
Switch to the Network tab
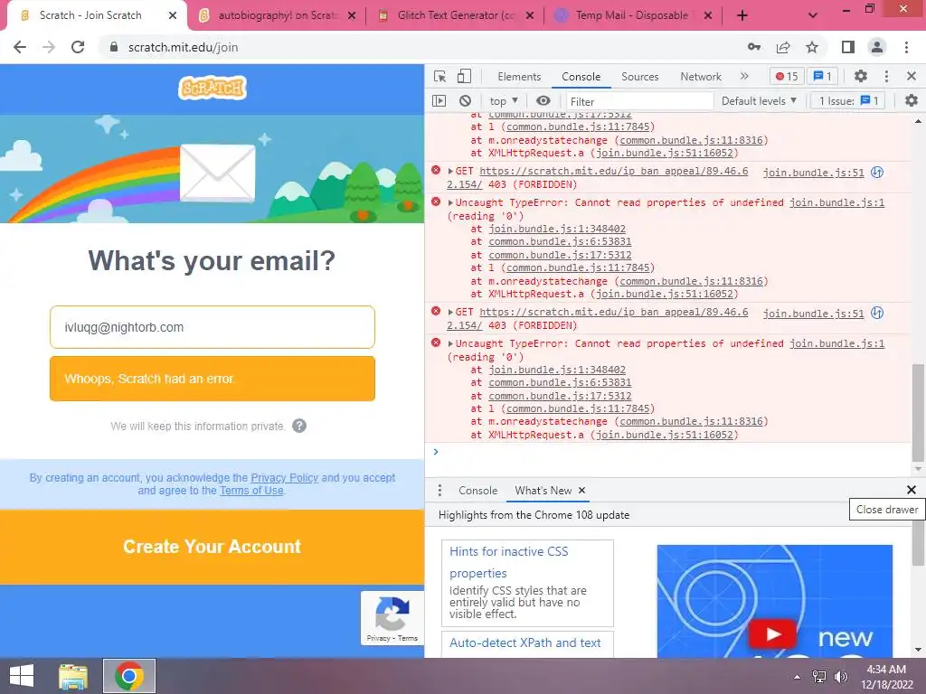click(701, 77)
